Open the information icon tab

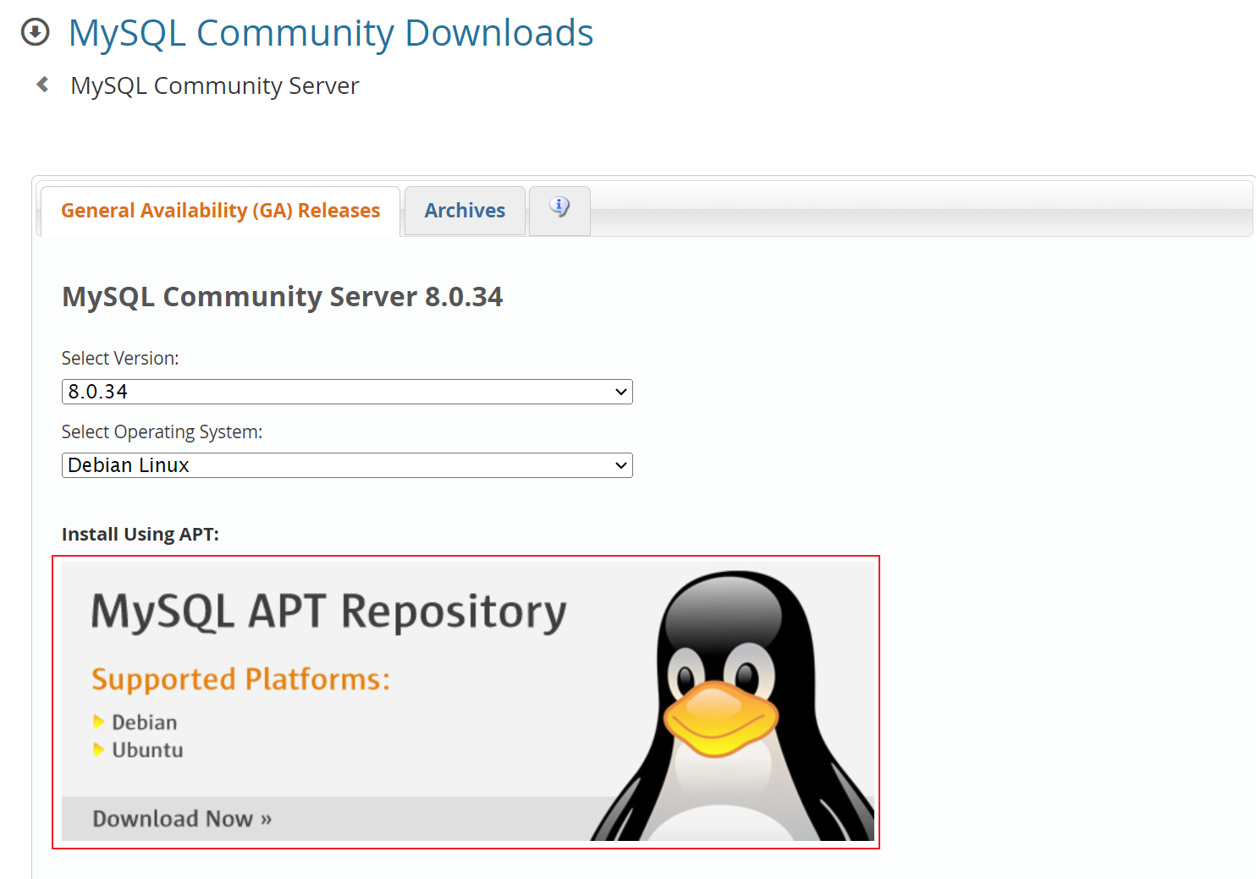[559, 208]
